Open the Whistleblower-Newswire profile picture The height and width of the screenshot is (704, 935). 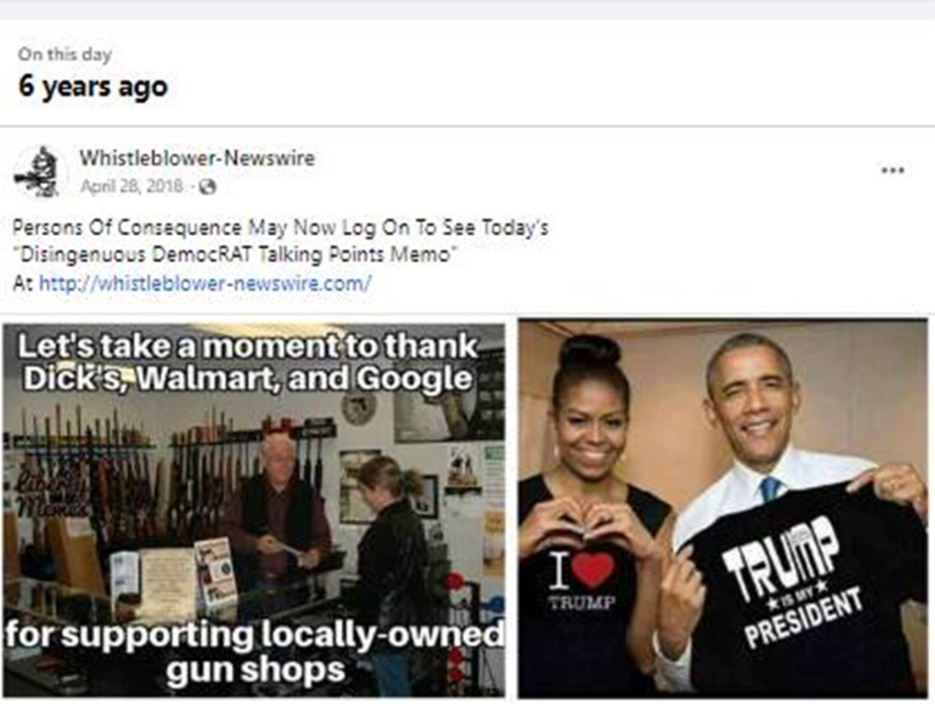pos(39,171)
